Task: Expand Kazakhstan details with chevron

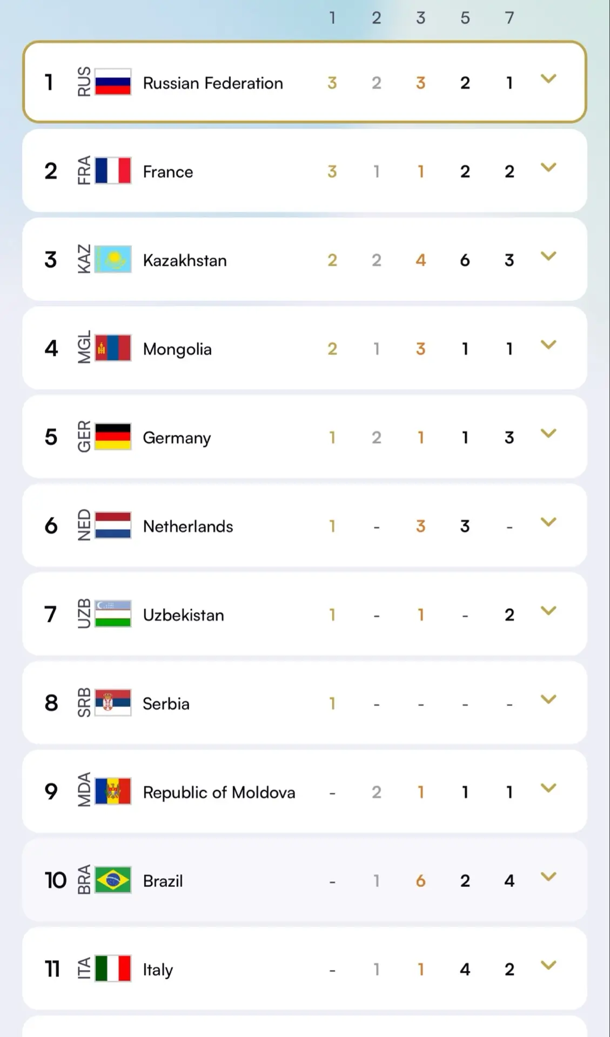Action: [548, 257]
